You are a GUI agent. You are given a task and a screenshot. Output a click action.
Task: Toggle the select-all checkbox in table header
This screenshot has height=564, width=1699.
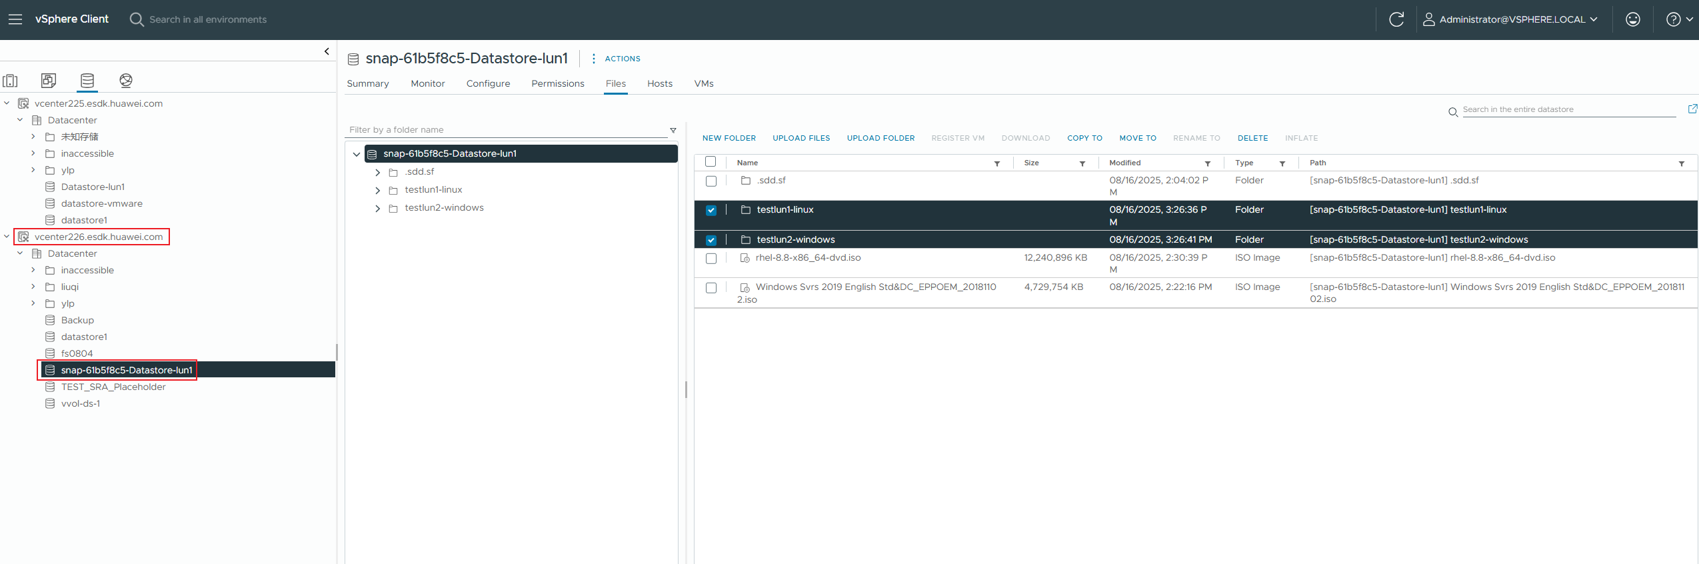(711, 162)
